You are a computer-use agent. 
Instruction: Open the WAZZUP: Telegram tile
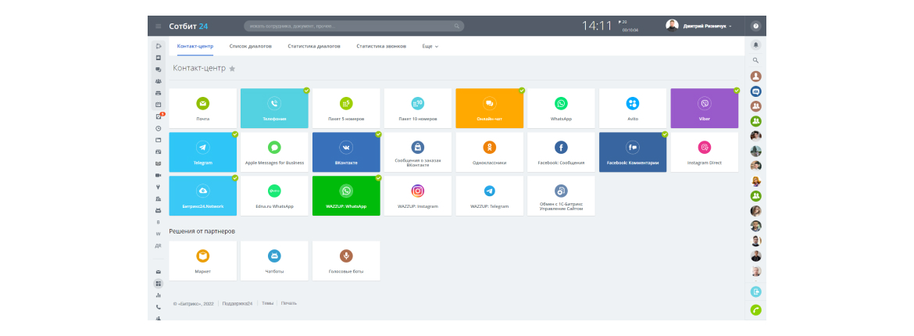tap(490, 196)
